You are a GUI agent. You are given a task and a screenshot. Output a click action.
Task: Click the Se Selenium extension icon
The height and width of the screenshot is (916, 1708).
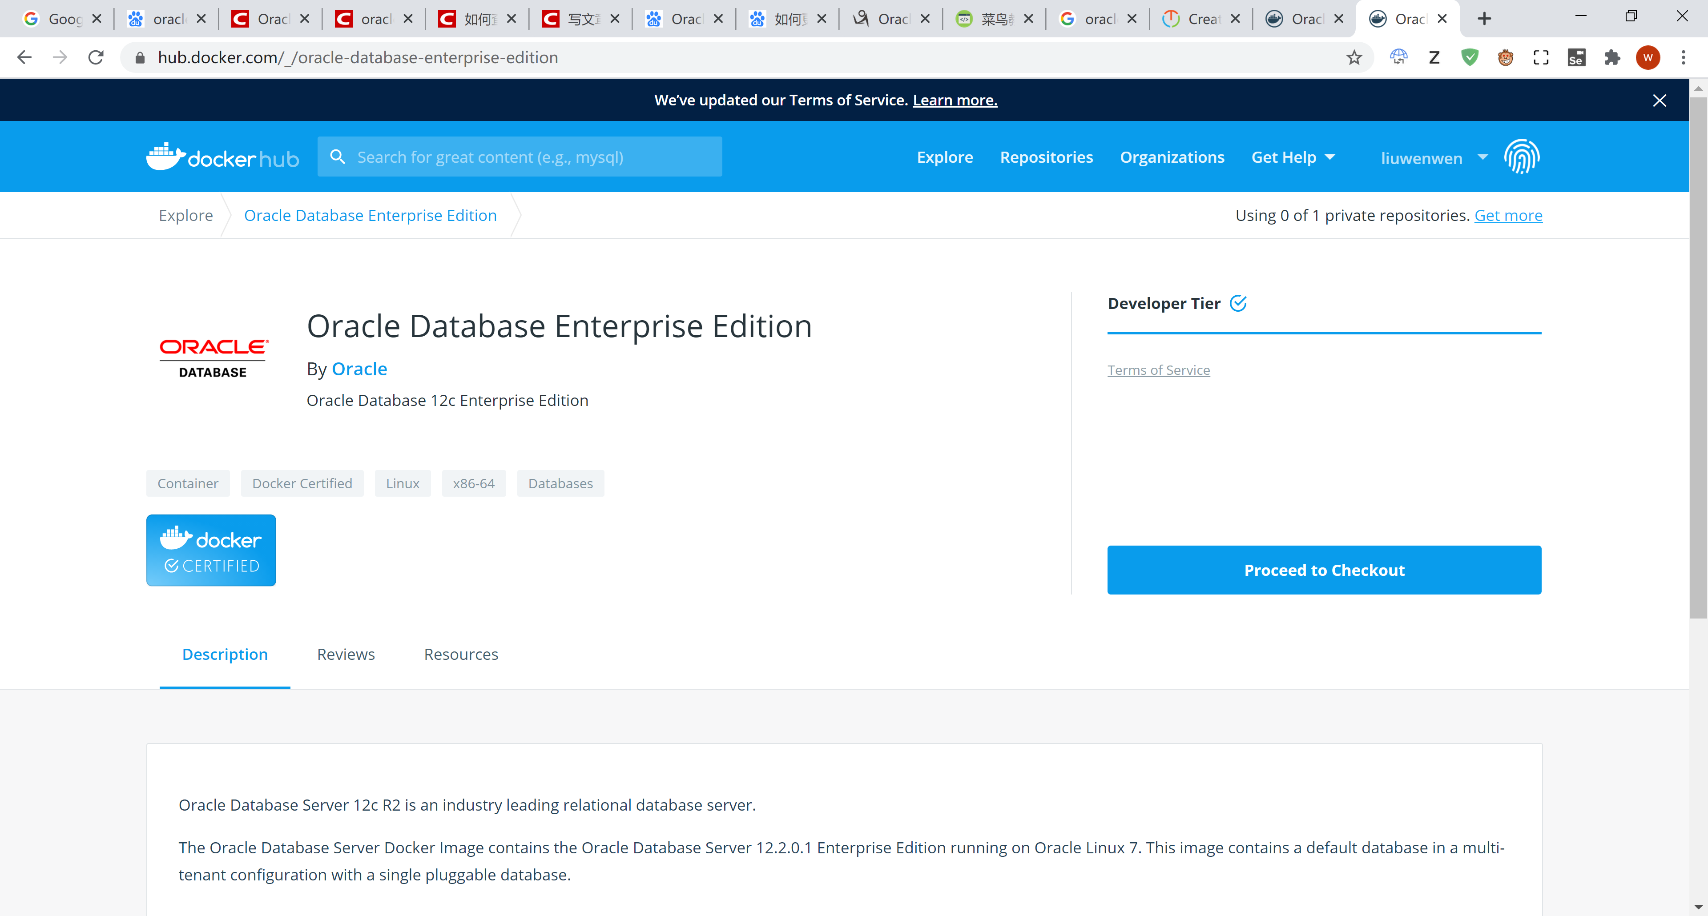coord(1576,58)
